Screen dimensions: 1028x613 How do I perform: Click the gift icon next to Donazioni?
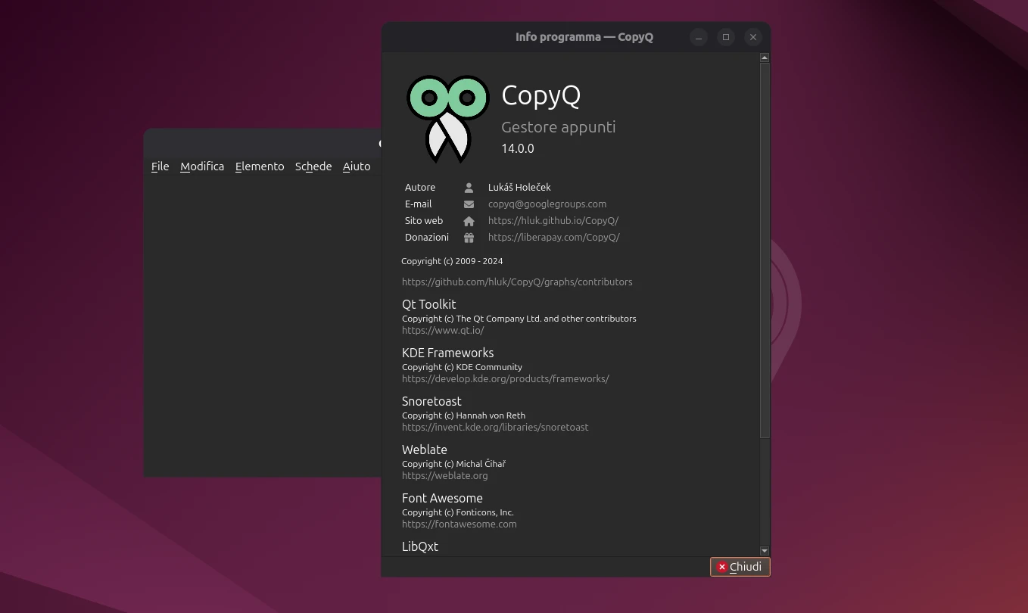pyautogui.click(x=469, y=237)
